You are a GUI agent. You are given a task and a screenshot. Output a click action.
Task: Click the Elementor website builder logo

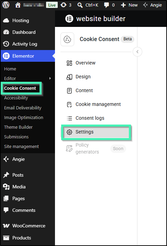tap(69, 19)
